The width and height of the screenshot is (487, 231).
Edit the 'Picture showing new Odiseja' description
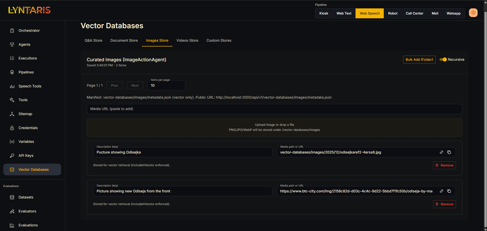coord(182,191)
